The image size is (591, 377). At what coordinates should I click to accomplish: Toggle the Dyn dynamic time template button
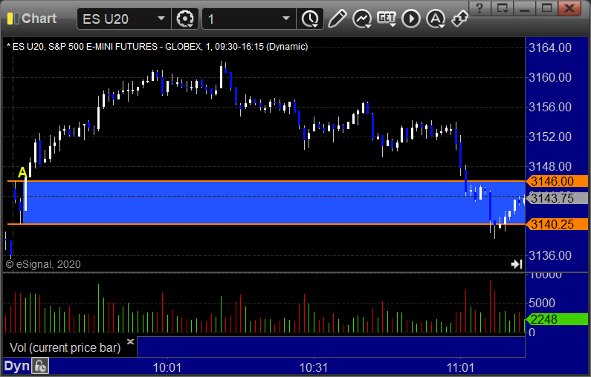pos(16,366)
